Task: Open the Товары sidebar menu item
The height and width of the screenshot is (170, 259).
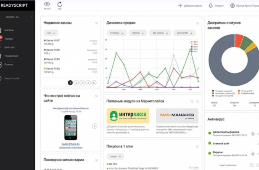Action: click(x=8, y=39)
